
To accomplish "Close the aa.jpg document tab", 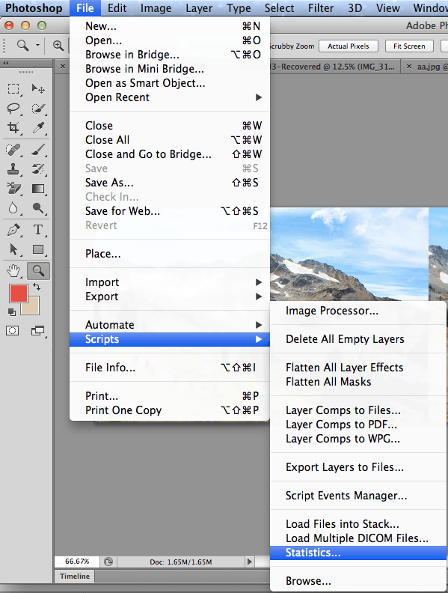I will click(408, 67).
